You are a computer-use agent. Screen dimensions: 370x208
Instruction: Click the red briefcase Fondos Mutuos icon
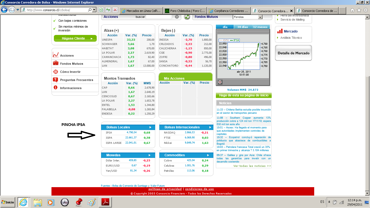[x=56, y=63]
